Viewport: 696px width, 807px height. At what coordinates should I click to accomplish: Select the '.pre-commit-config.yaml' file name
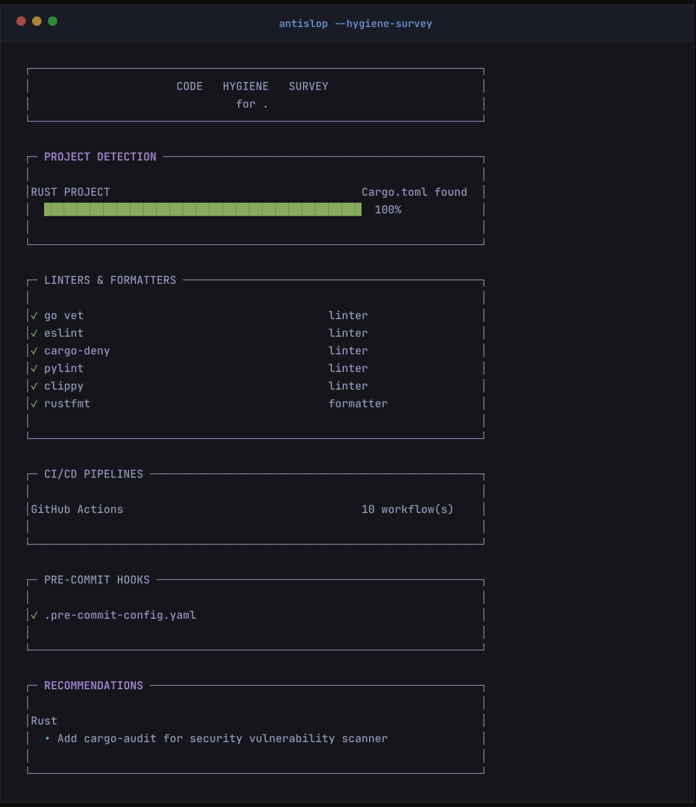[x=120, y=615]
